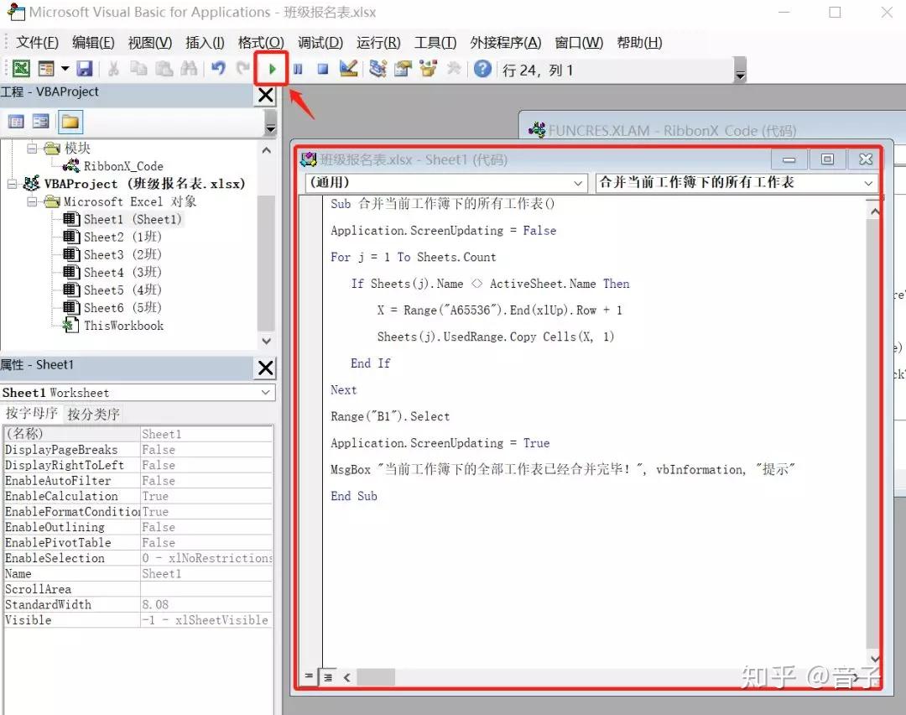Viewport: 906px width, 715px height.
Task: Click the View Code icon in project panel
Action: (16, 122)
